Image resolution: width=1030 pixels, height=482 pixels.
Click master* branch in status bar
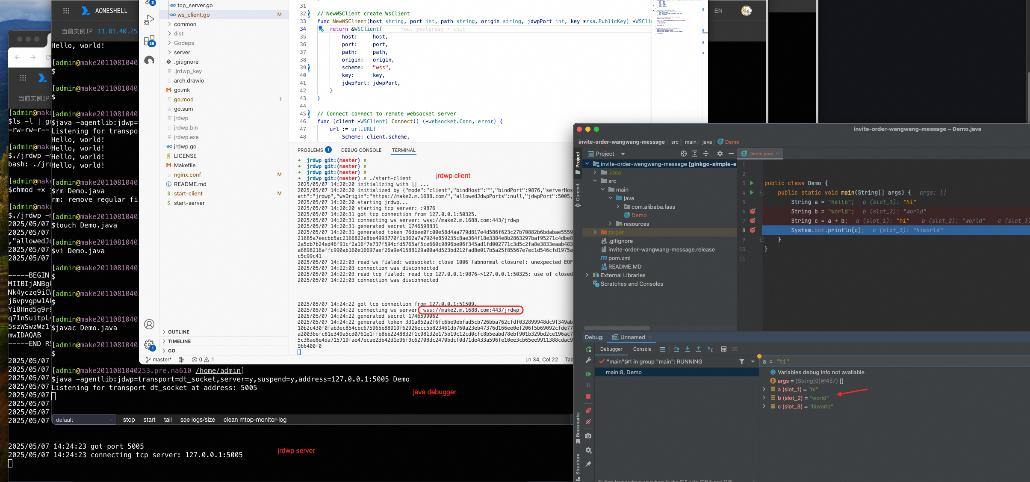(x=158, y=359)
